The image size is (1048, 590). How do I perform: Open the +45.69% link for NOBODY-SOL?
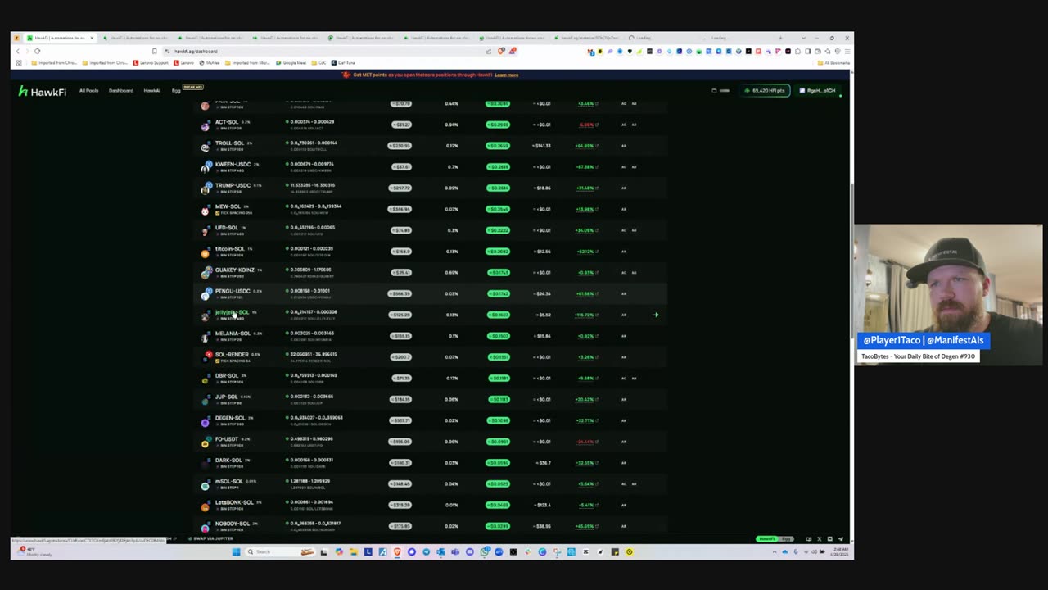[586, 526]
